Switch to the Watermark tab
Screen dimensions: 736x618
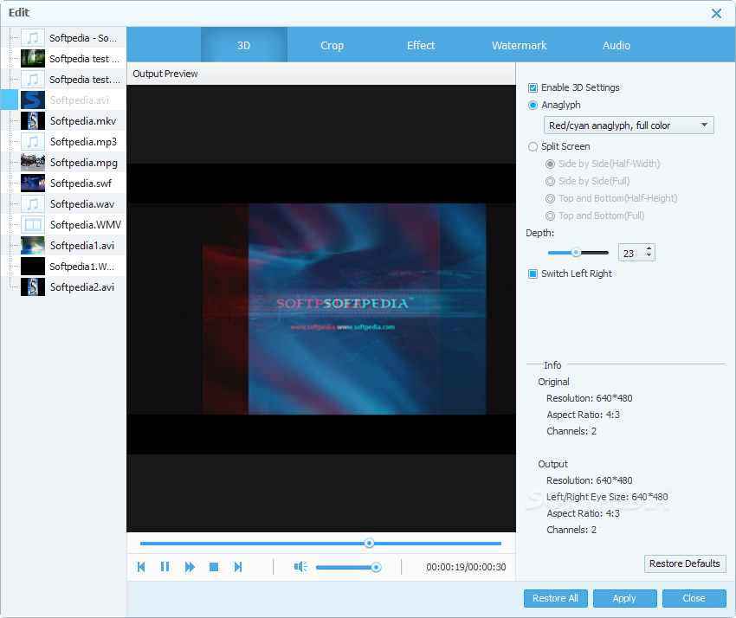[520, 45]
